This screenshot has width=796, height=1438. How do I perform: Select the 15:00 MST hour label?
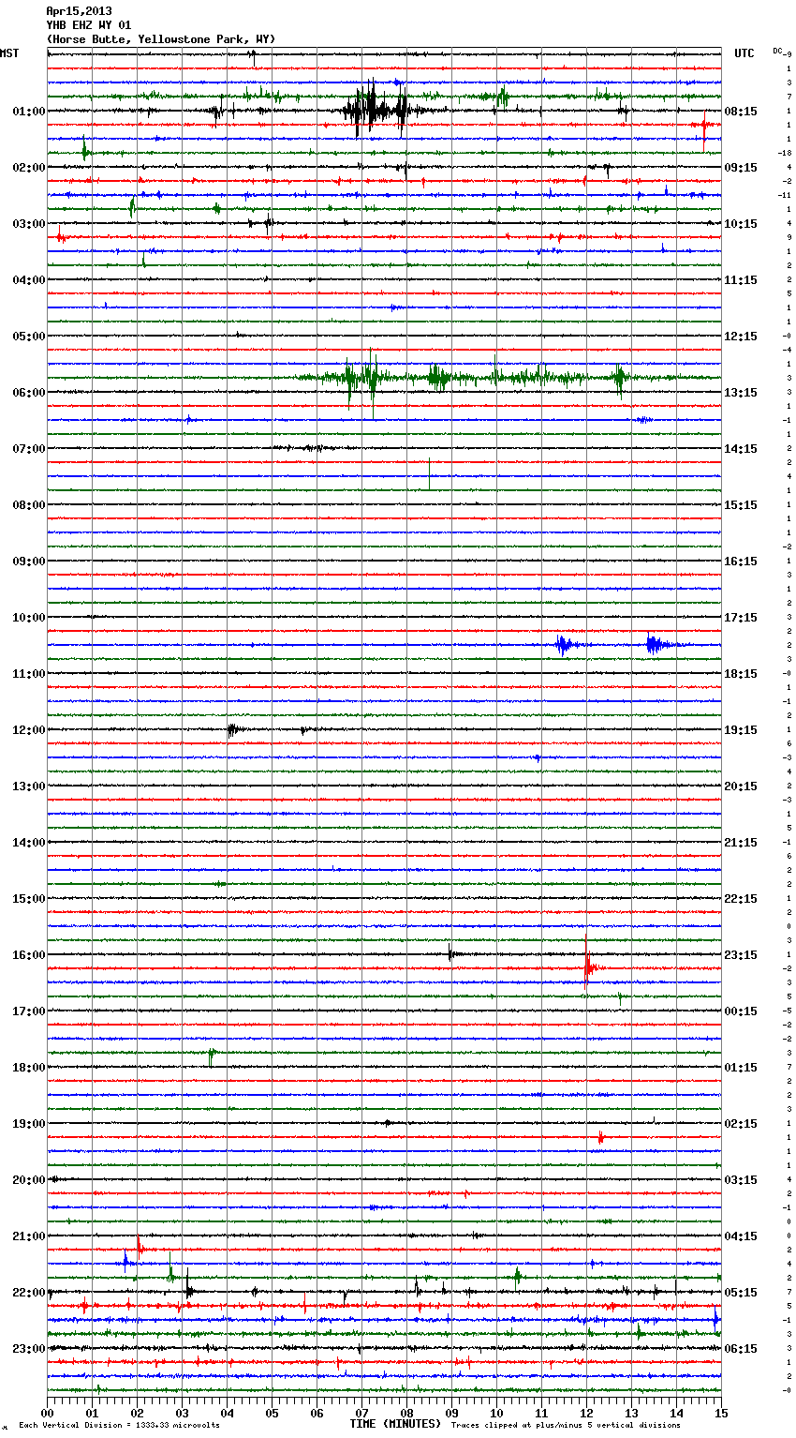tap(29, 899)
